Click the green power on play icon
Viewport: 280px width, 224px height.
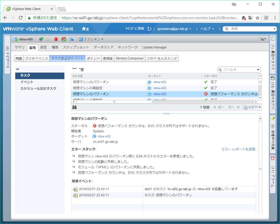(x=48, y=39)
